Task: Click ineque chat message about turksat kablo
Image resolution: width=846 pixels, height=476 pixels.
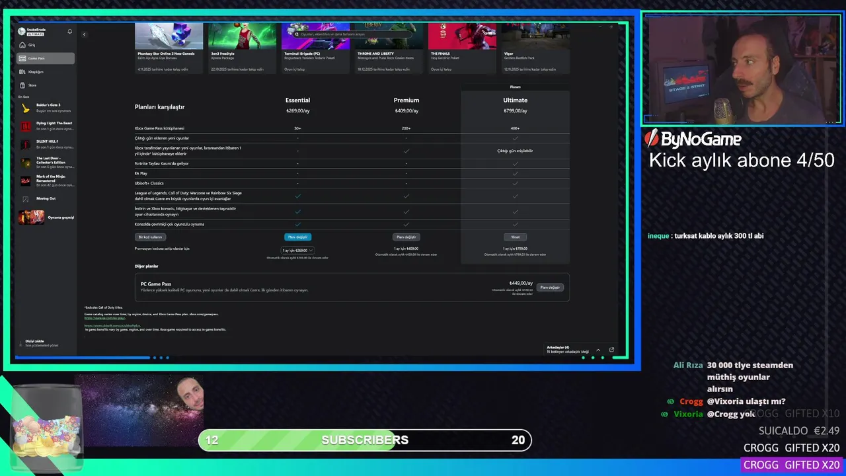Action: [706, 236]
